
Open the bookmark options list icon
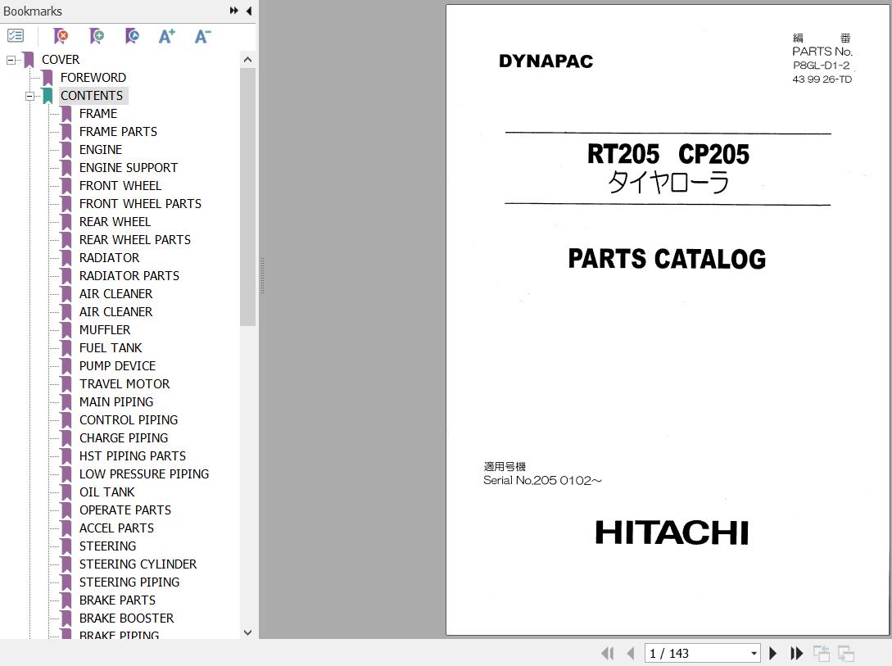[16, 36]
